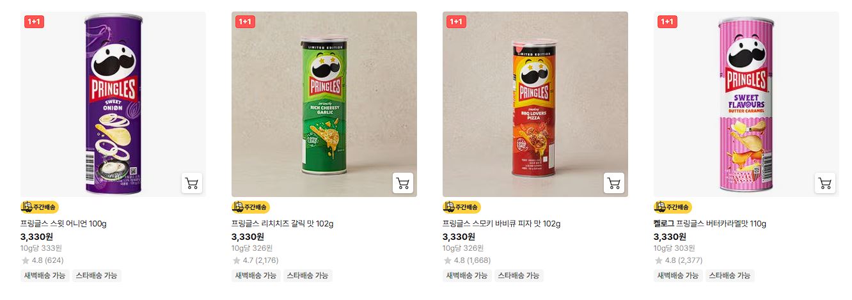
Task: Open 프링글스 리치치즈 갈릭 맛 102g title link
Action: (x=282, y=224)
